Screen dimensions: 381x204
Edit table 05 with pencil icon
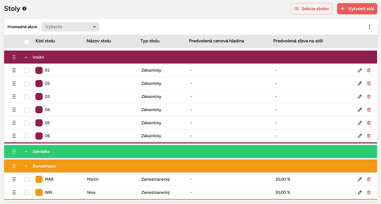360,123
